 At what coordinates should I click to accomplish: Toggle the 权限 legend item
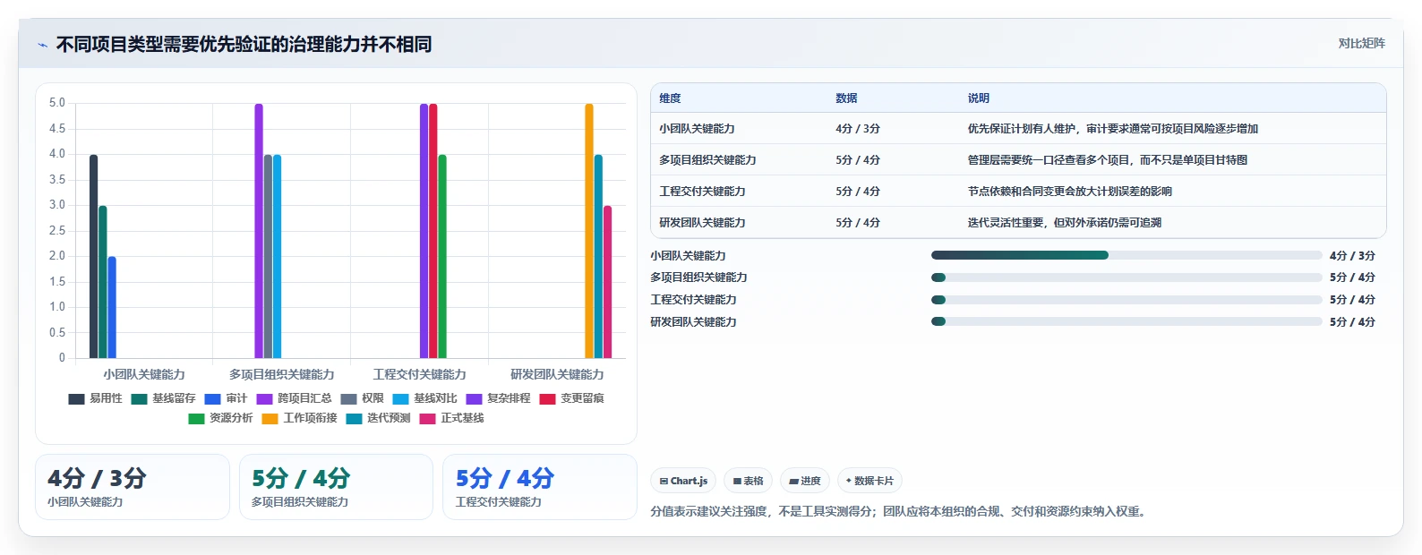(x=362, y=398)
